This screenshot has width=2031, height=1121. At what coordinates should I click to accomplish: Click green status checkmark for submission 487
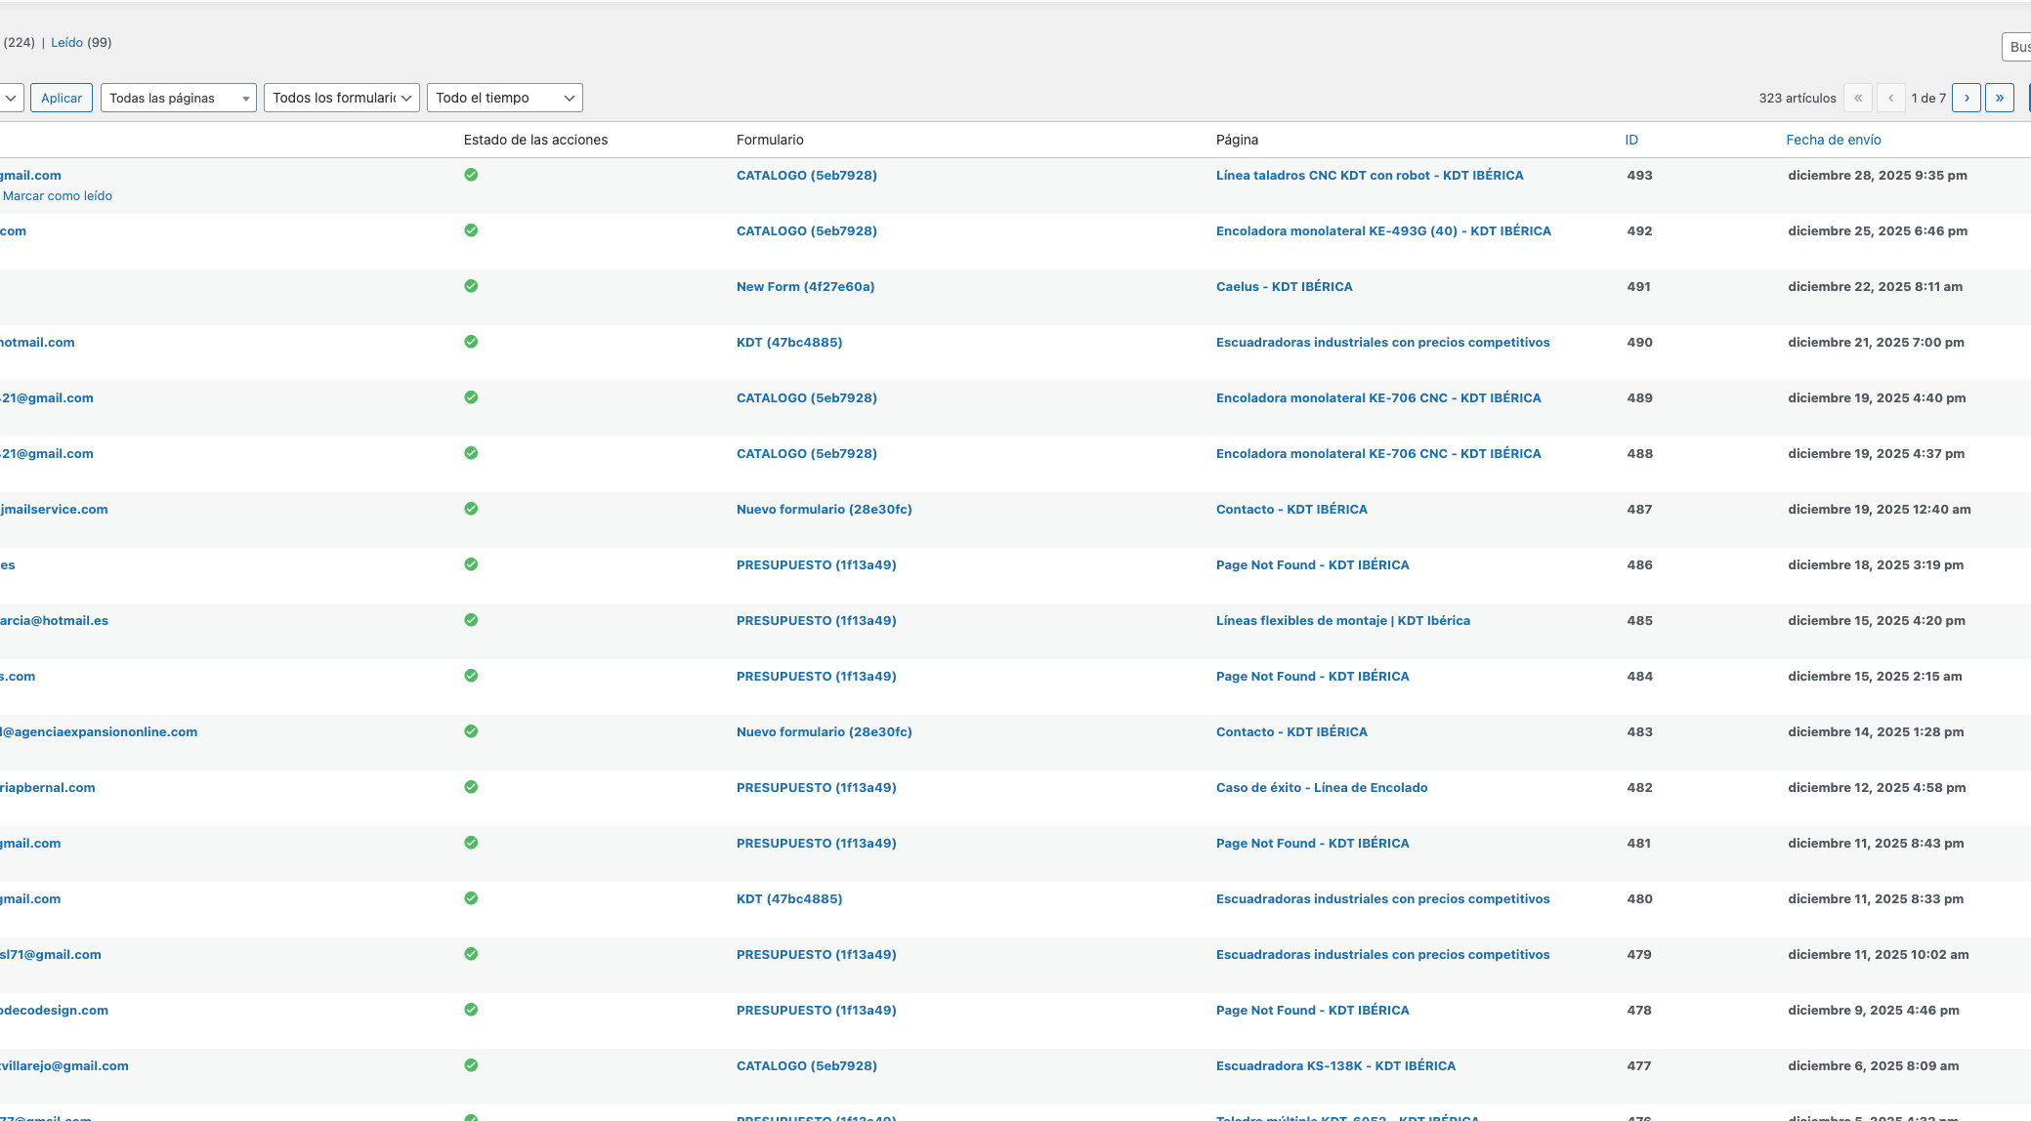[x=471, y=509]
